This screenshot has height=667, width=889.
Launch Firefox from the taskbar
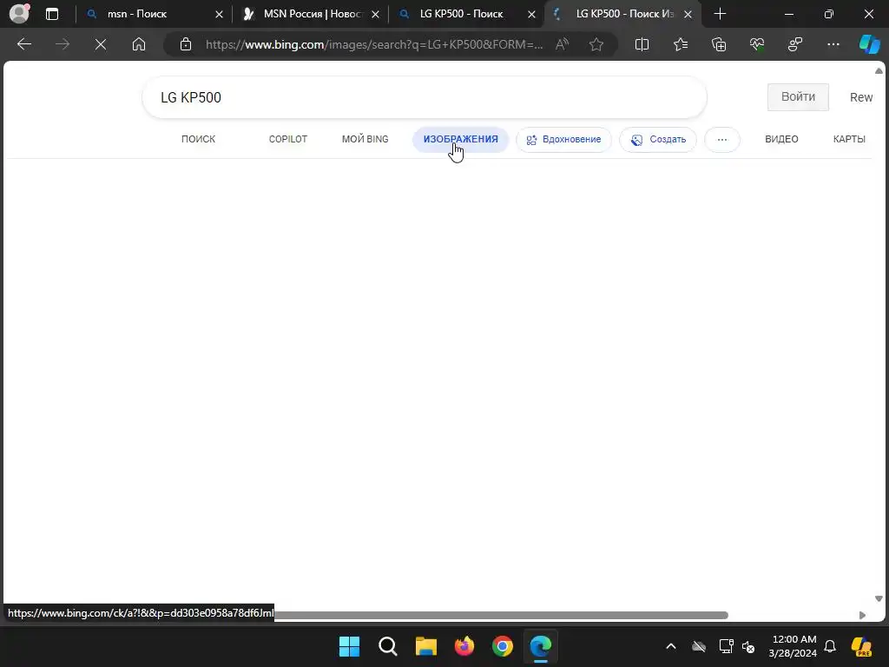pos(464,646)
